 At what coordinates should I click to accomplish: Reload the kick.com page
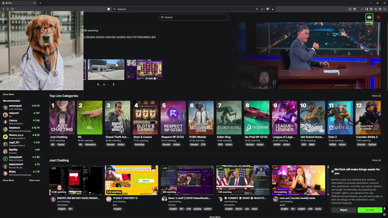pyautogui.click(x=12, y=9)
